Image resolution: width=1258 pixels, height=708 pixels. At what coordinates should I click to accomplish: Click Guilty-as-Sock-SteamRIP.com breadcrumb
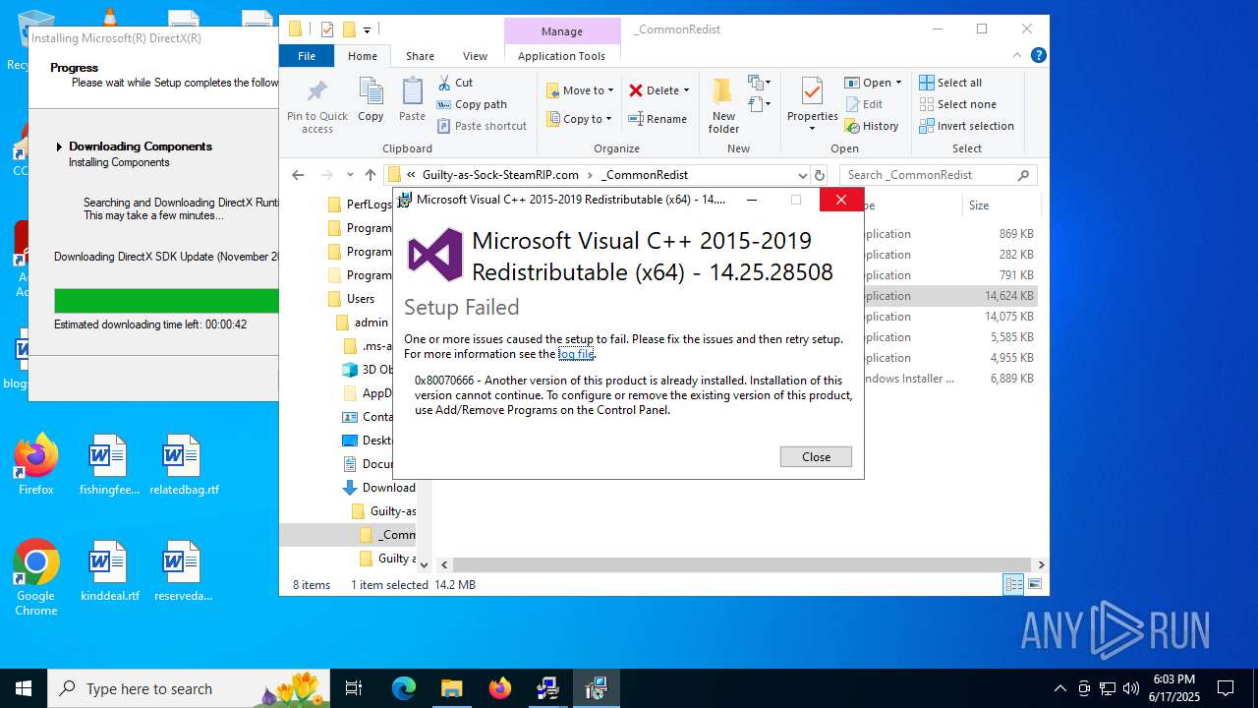(500, 175)
